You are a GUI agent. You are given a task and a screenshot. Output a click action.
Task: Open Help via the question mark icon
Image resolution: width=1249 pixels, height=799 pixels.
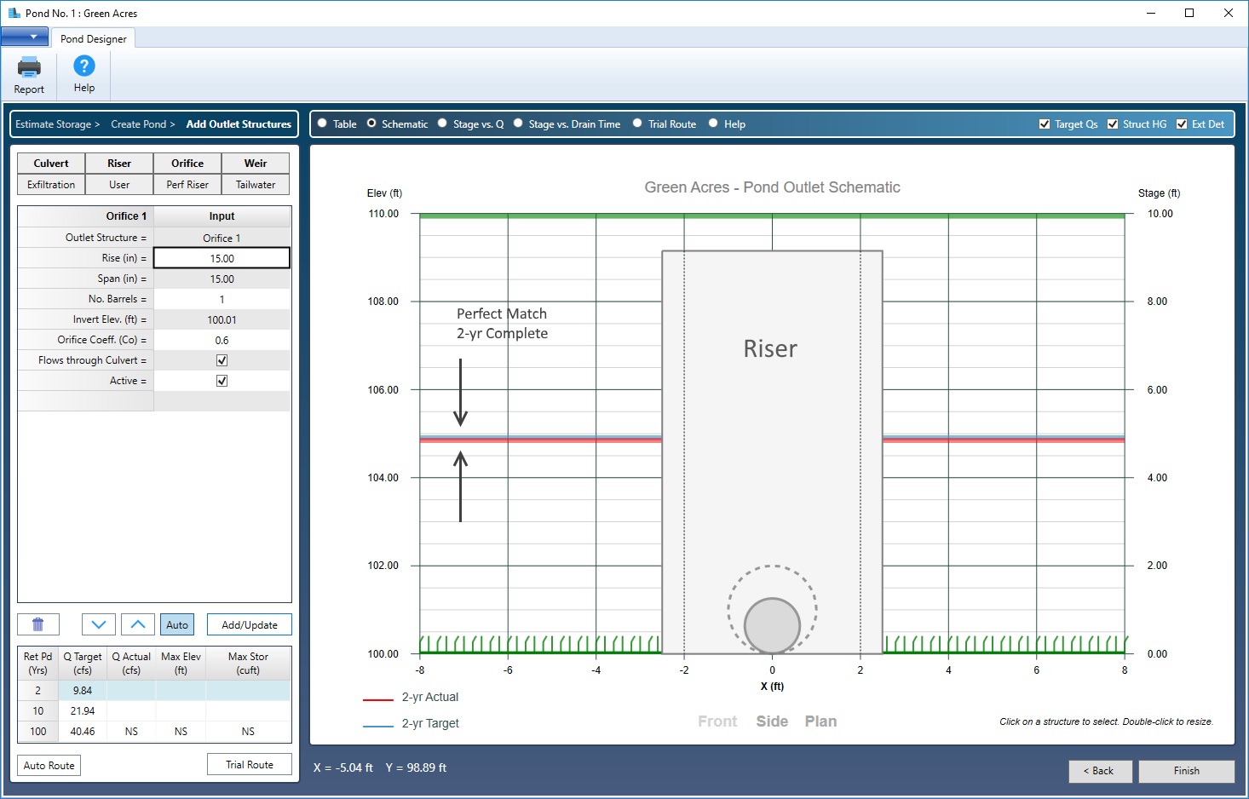point(83,66)
